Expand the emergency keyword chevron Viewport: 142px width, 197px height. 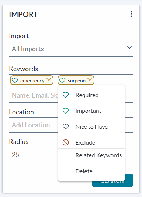[49, 79]
